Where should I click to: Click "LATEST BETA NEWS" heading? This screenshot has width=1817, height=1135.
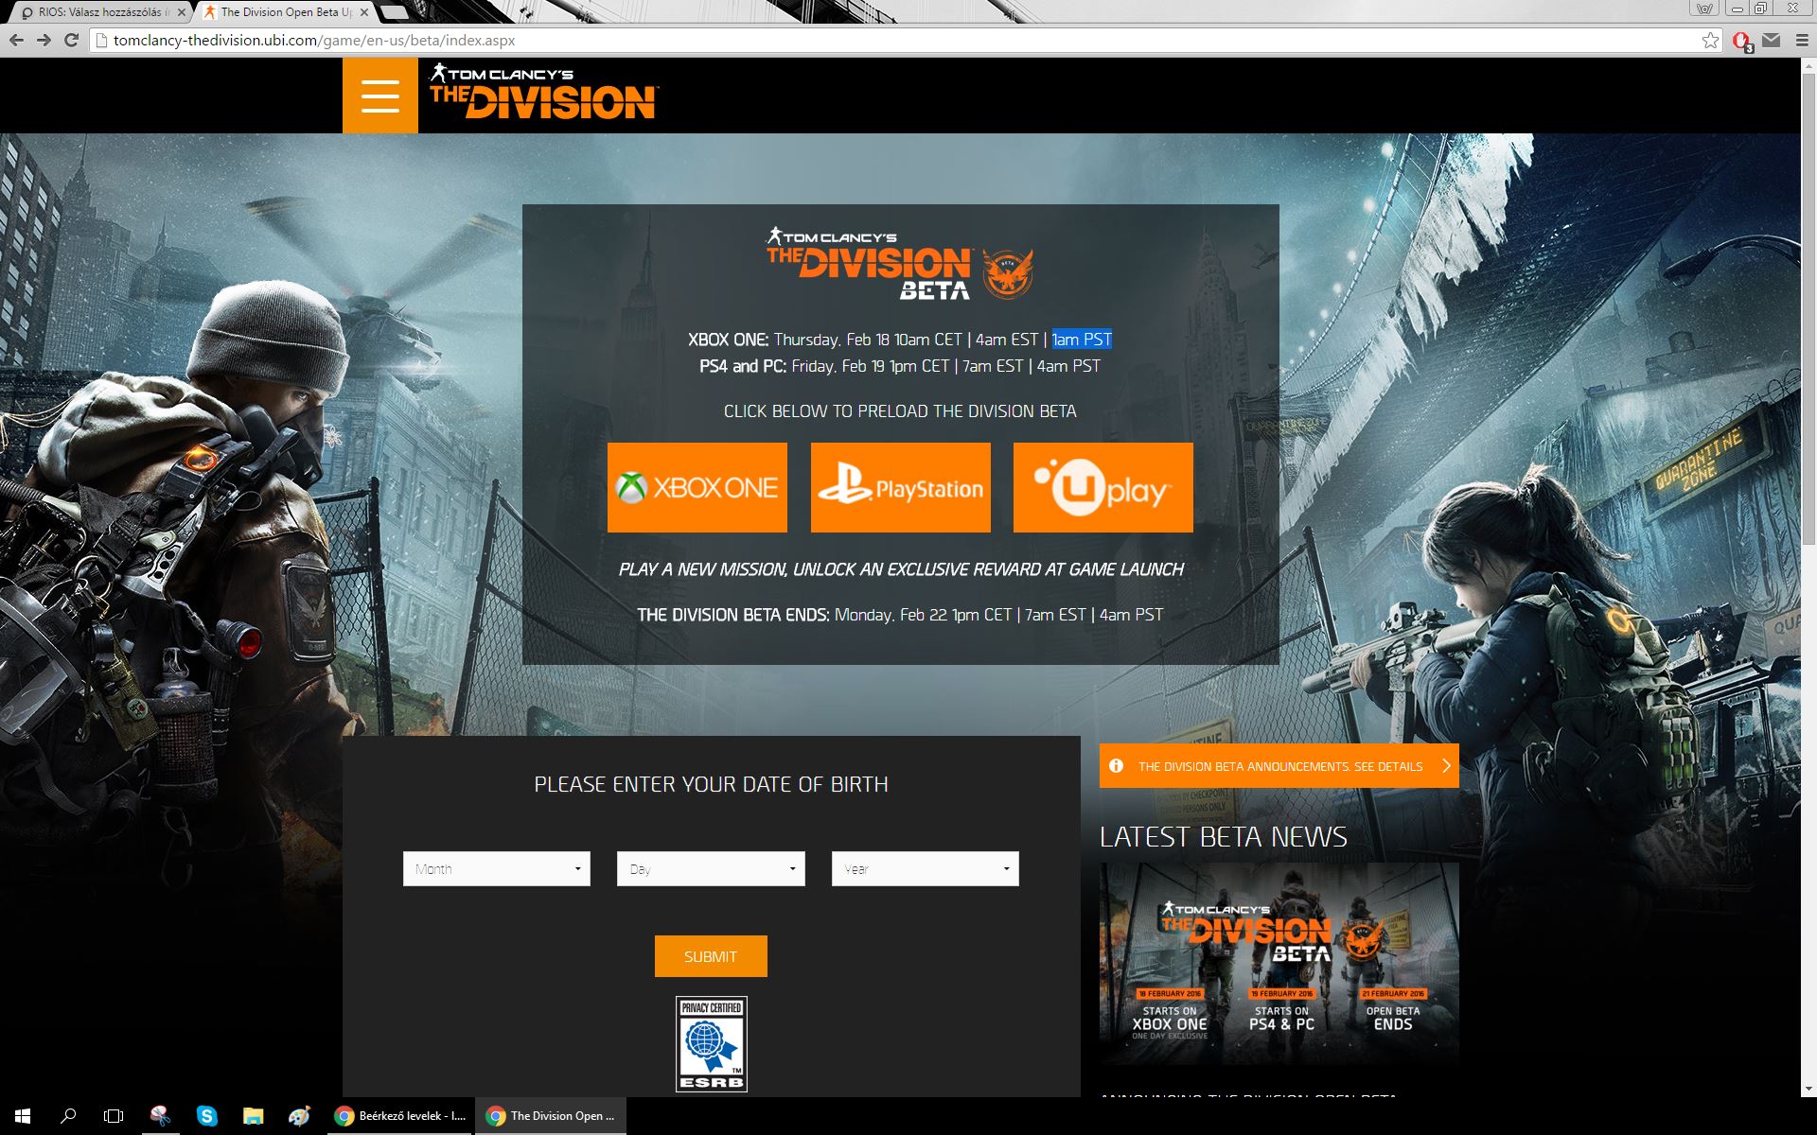pos(1224,837)
